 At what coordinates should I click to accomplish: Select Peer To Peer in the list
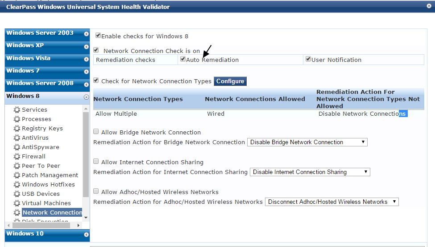(41, 166)
